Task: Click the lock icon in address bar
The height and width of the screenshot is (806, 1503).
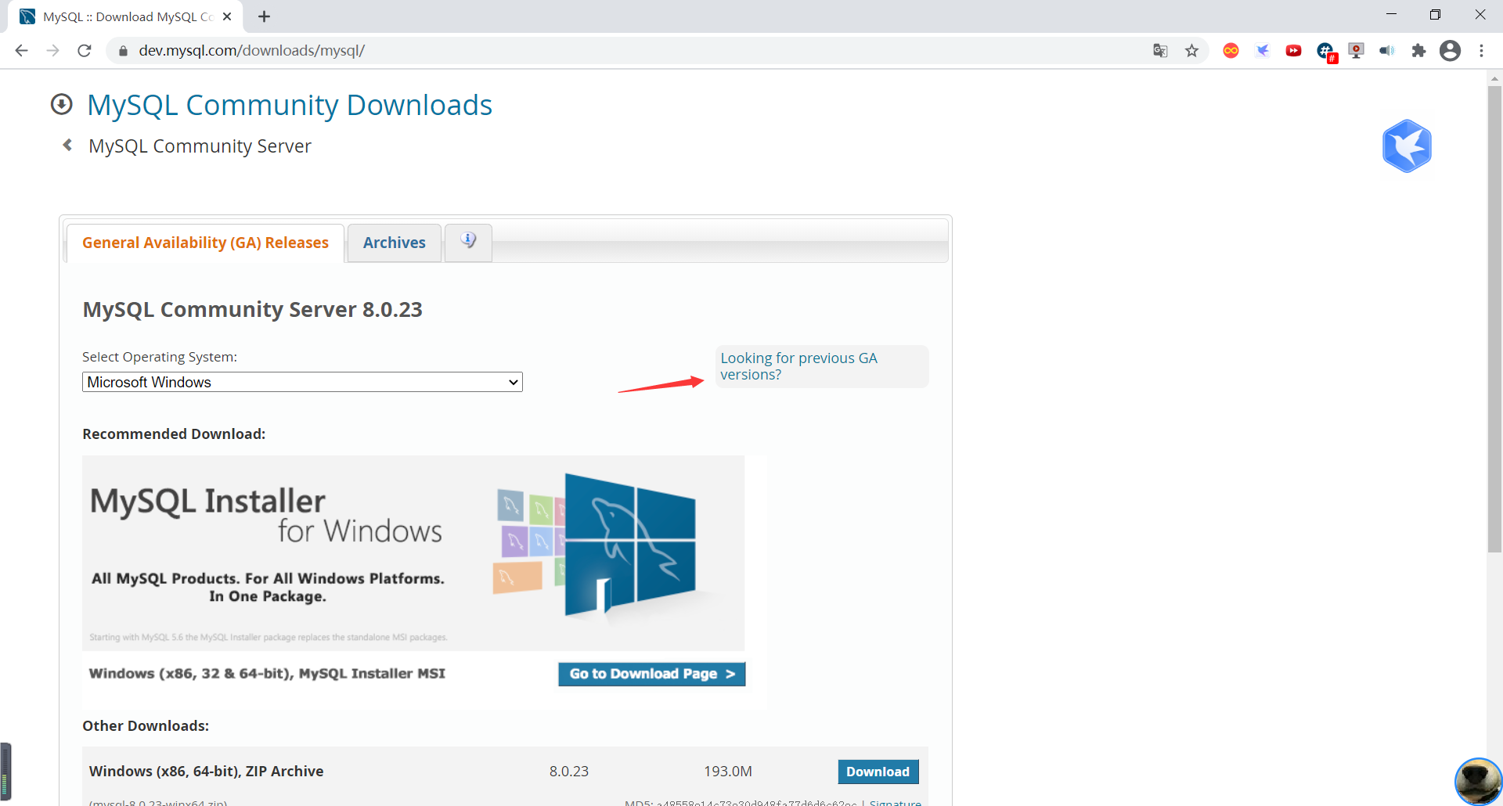Action: [122, 51]
